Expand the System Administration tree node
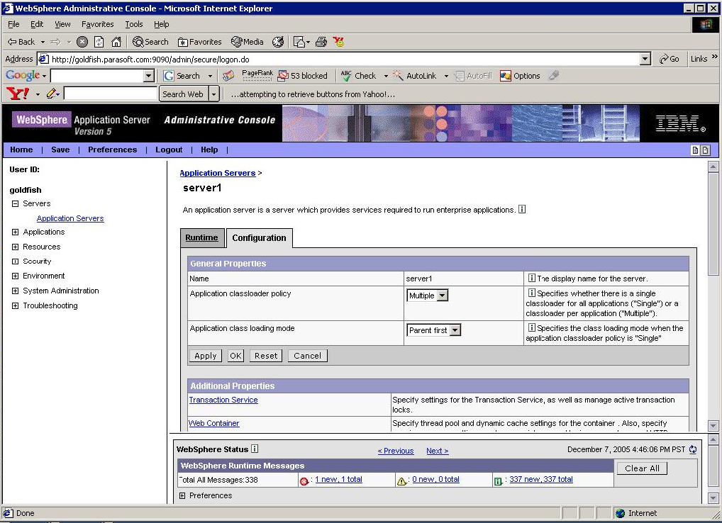 point(15,291)
